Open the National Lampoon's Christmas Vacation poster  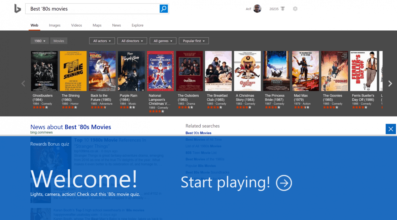coord(160,71)
